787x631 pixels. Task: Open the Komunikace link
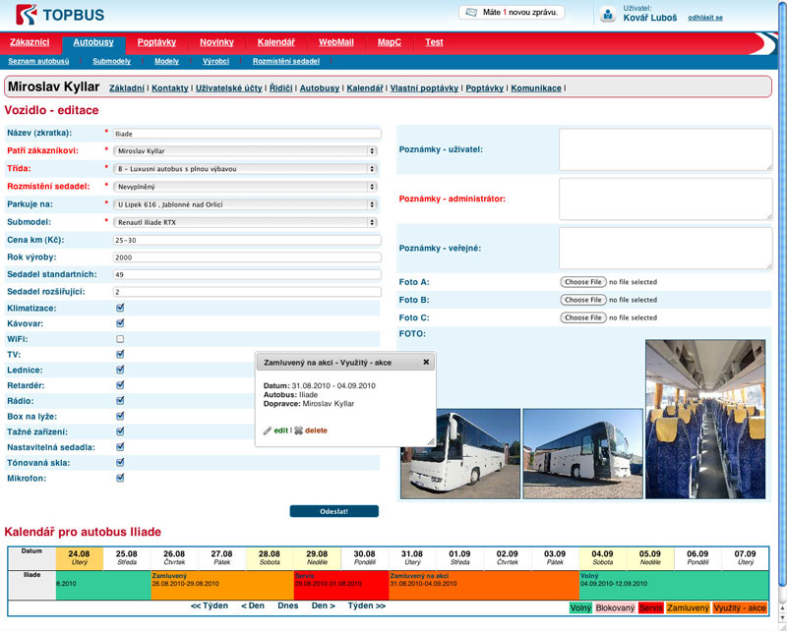(x=536, y=87)
